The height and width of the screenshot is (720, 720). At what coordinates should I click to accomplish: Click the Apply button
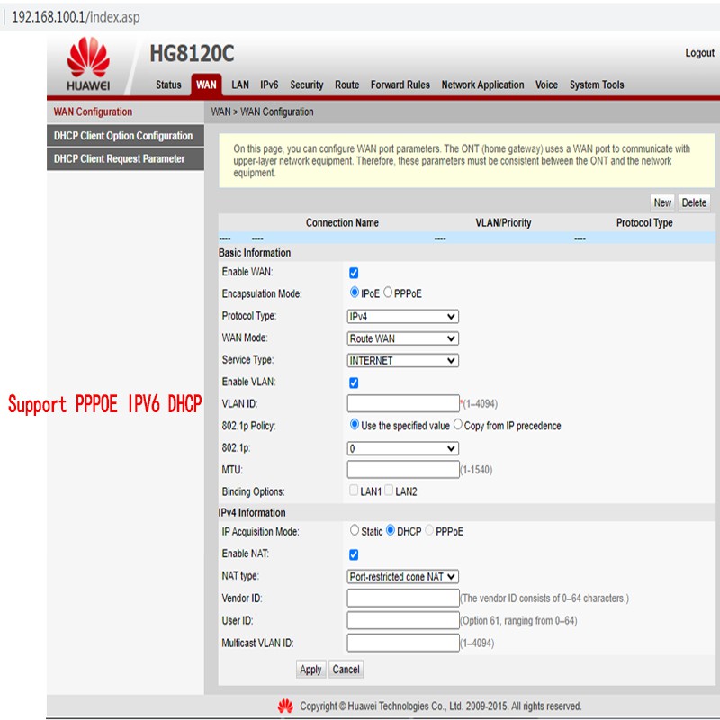(310, 670)
